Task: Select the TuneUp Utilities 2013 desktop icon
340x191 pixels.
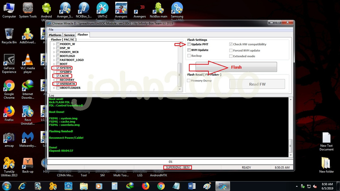Action: coord(9,167)
